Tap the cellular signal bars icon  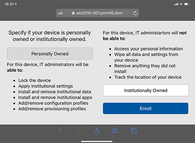pos(176,4)
